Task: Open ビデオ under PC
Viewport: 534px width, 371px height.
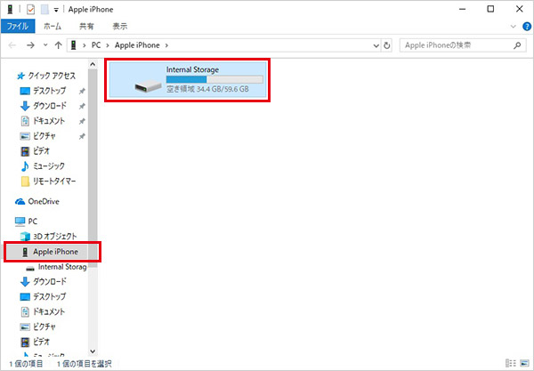Action: 35,342
